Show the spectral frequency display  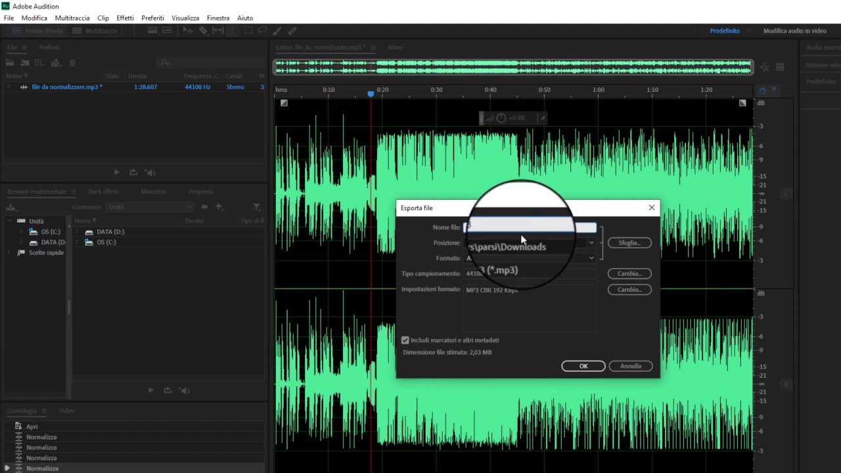point(152,31)
